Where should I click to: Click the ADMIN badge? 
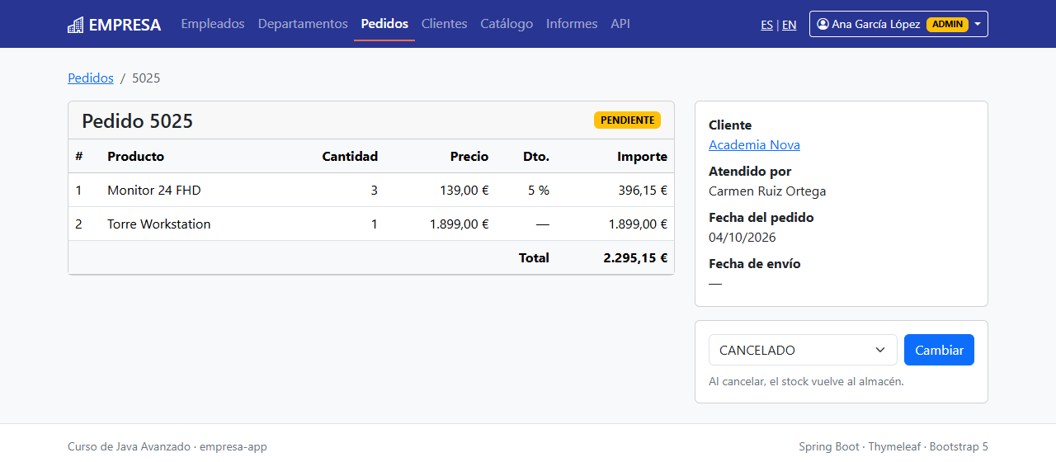click(947, 24)
